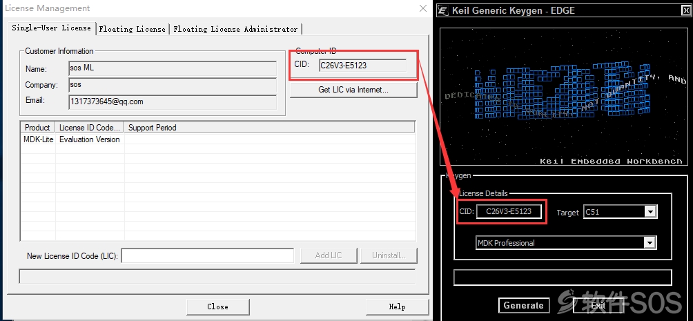Focus the New License ID Code input
Image resolution: width=693 pixels, height=321 pixels.
coord(208,255)
